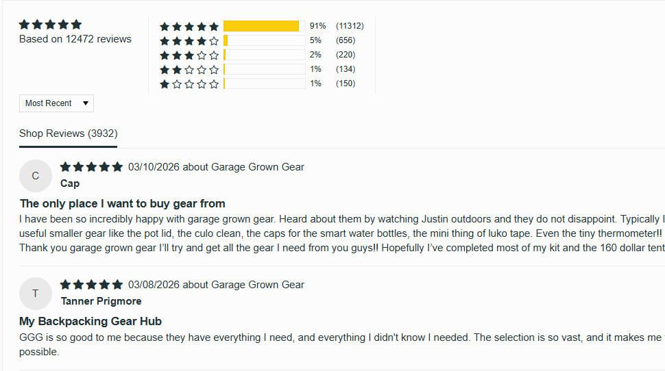The width and height of the screenshot is (665, 371).
Task: Filter by the 5% four-star bar
Action: [264, 40]
